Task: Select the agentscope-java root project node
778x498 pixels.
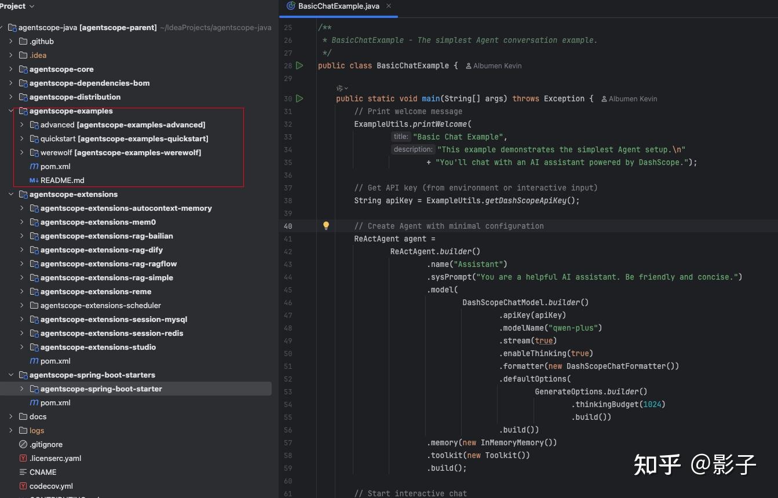Action: tap(87, 27)
